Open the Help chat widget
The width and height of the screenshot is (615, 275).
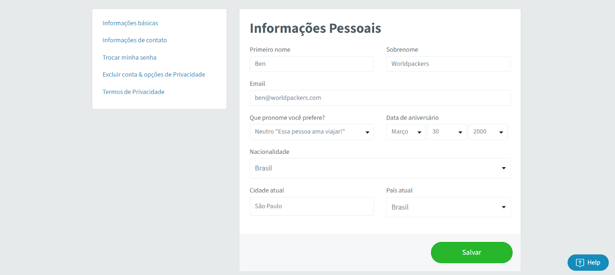point(588,263)
